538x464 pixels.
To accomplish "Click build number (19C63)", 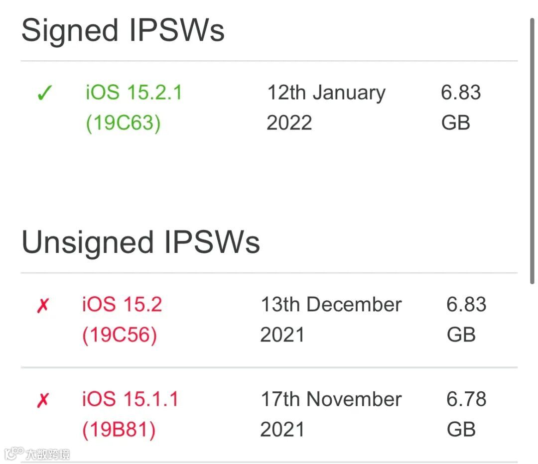I will [x=124, y=123].
